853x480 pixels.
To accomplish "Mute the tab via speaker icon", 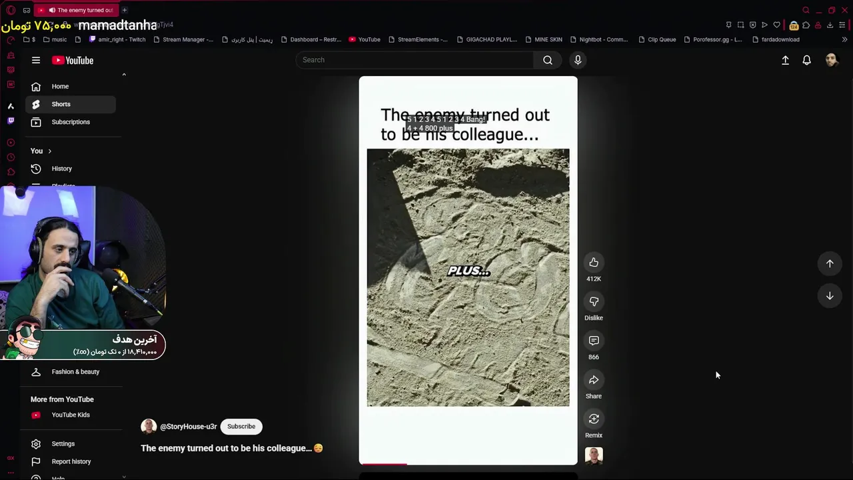I will [52, 10].
